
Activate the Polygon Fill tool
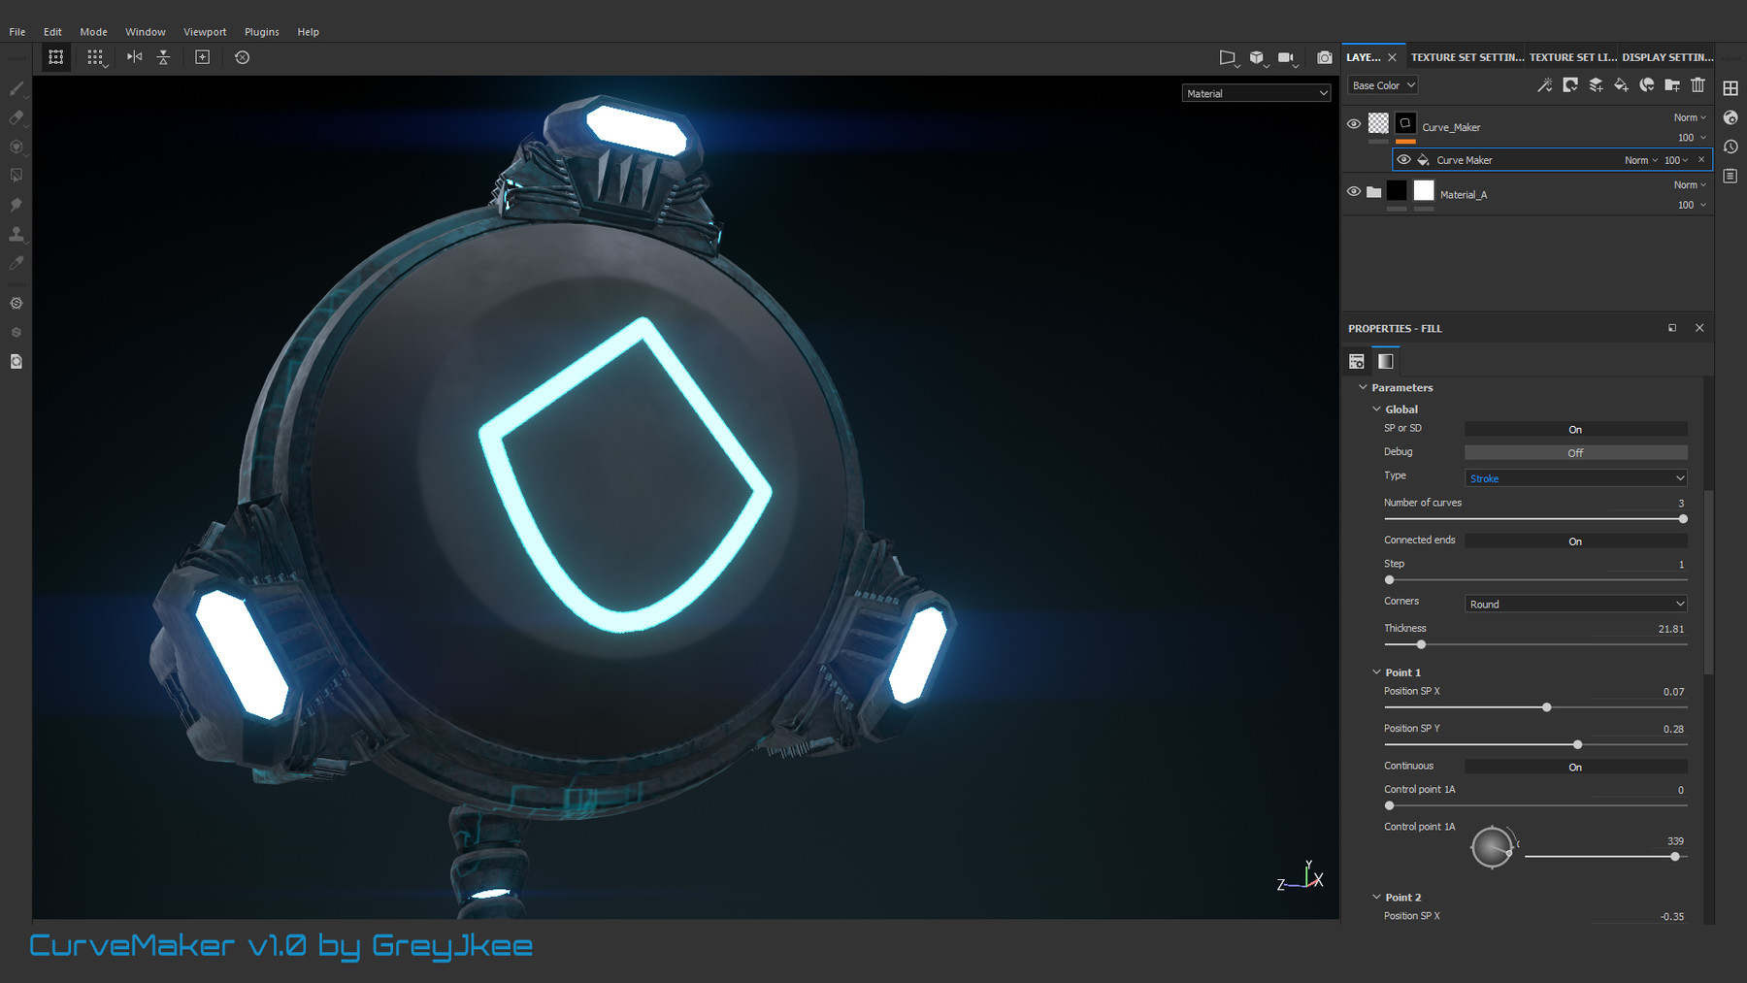(x=16, y=176)
